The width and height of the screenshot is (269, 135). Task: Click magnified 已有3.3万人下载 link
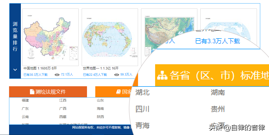tap(217, 41)
